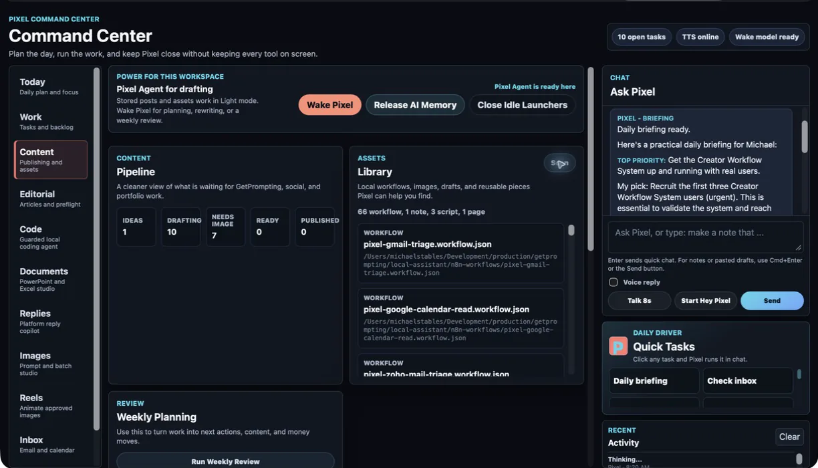The height and width of the screenshot is (468, 818).
Task: Switch to the Work section
Action: pyautogui.click(x=51, y=122)
